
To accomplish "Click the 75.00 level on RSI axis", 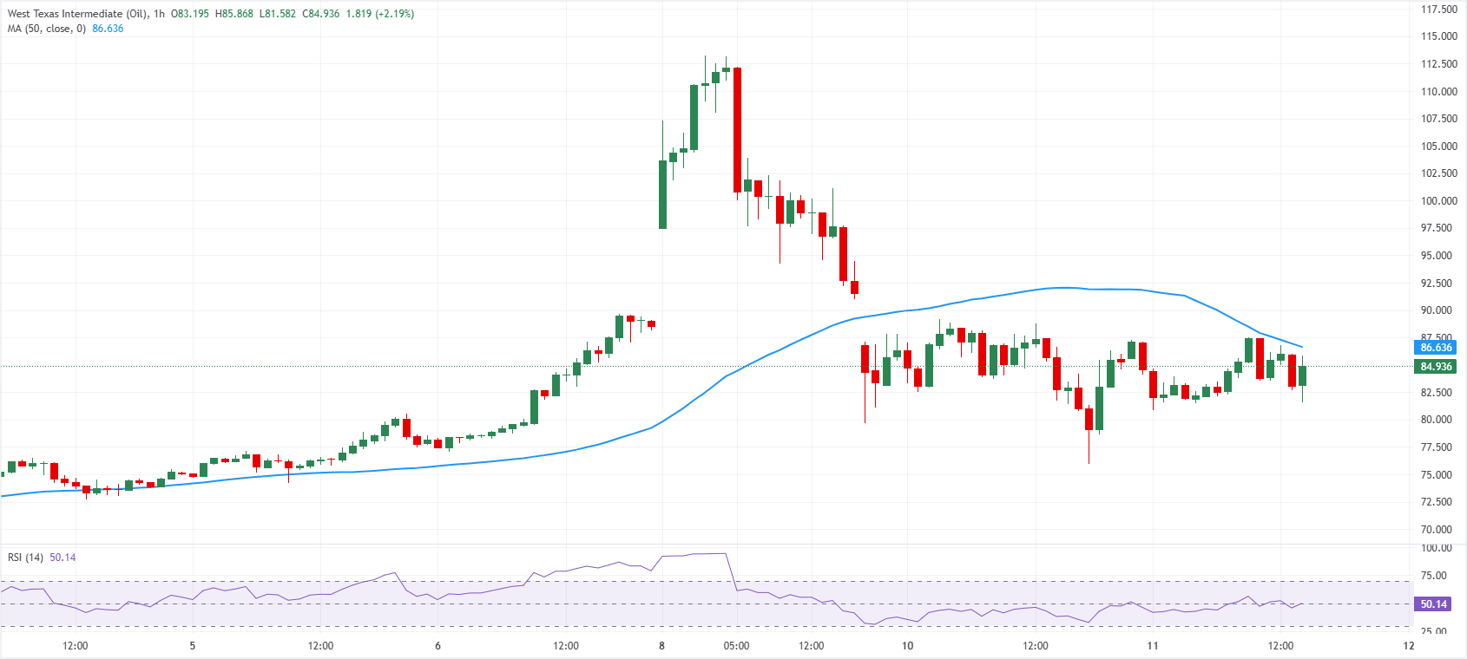I will (1436, 576).
